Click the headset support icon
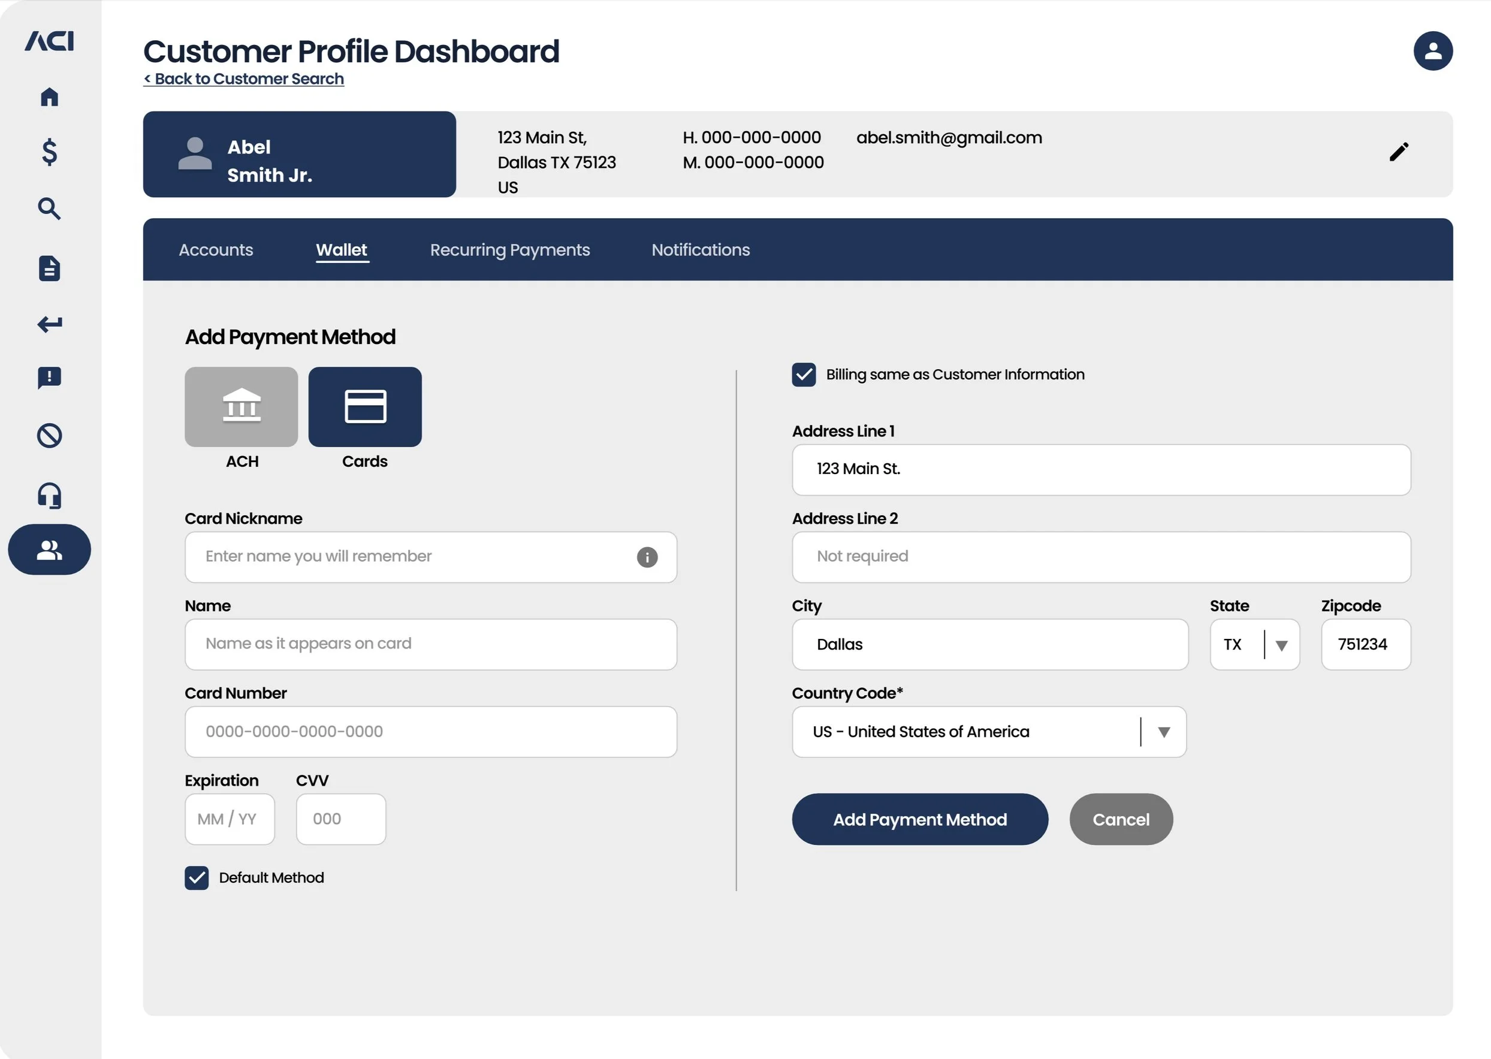This screenshot has height=1059, width=1491. 50,496
